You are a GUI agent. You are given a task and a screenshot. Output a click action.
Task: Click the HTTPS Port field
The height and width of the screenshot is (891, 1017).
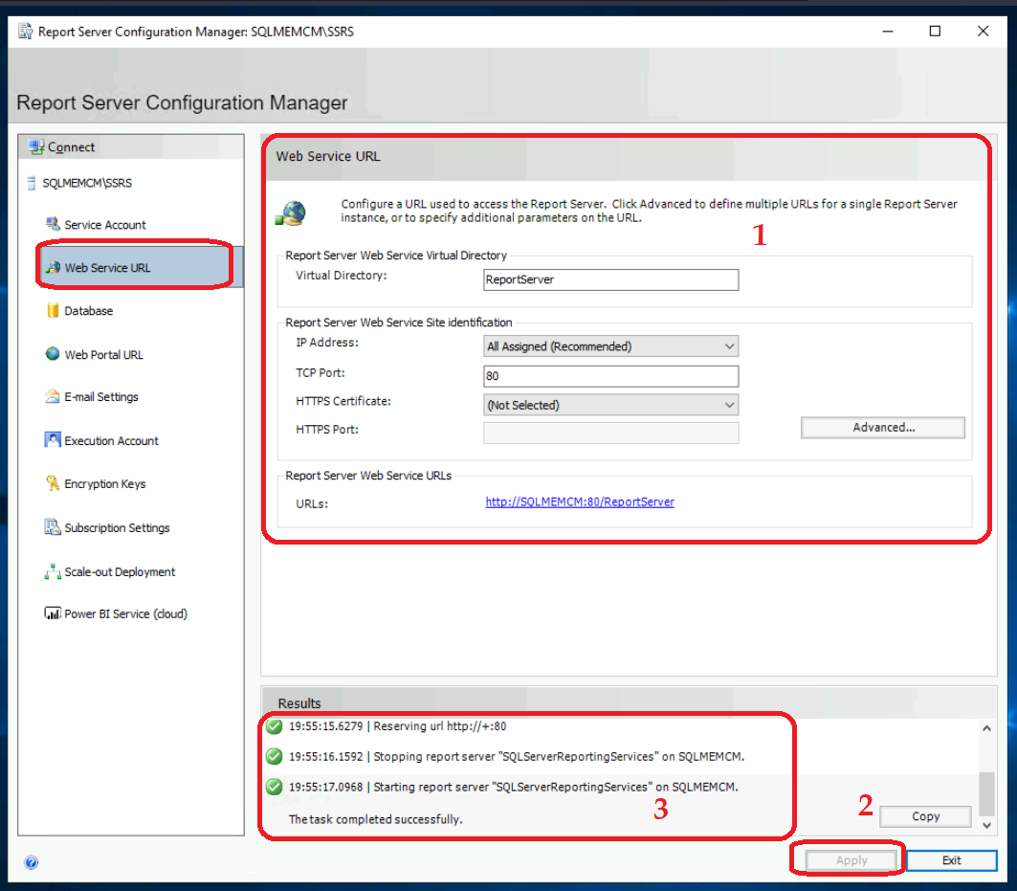[611, 433]
